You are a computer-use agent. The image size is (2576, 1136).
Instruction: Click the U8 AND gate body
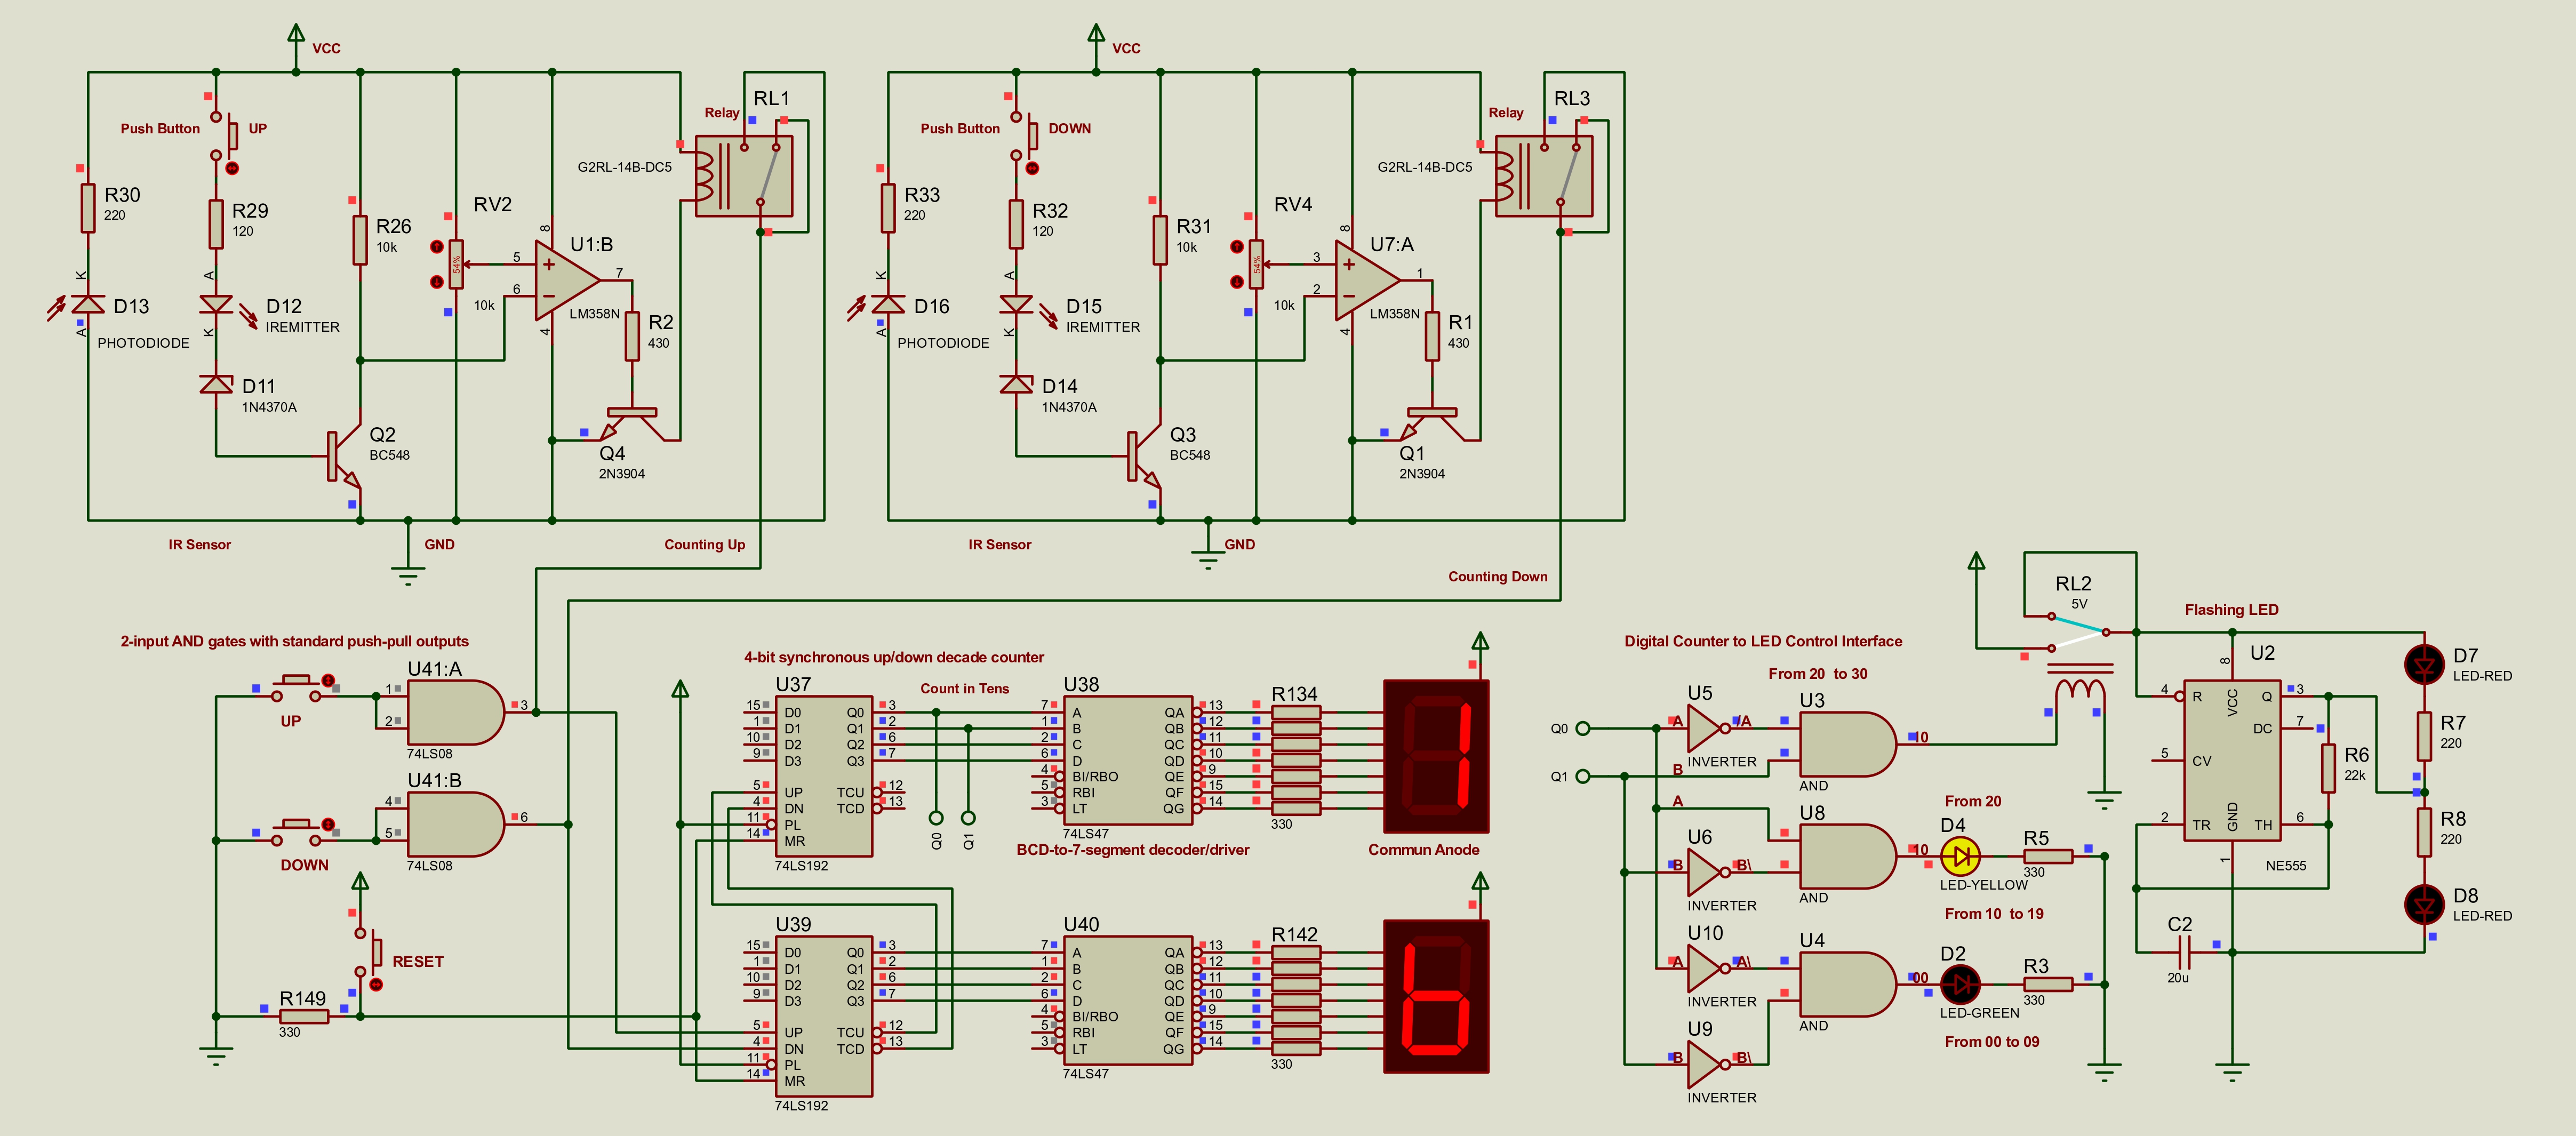pos(1847,856)
